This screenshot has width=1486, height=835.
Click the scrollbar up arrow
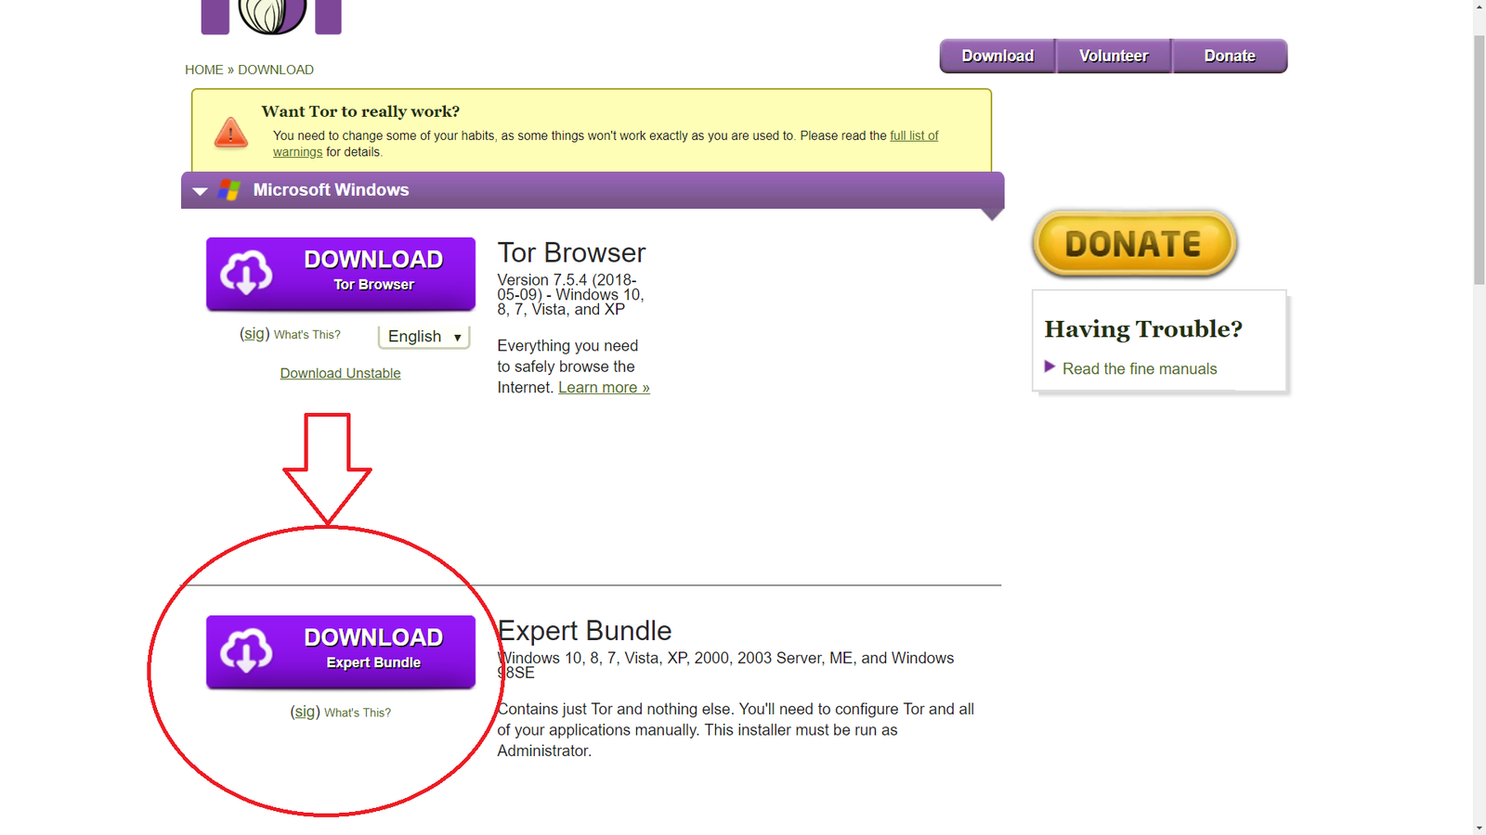(1479, 6)
